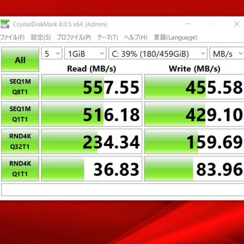Image resolution: width=244 pixels, height=244 pixels.
Task: Click the Write (MB/s) column header
Action: [x=194, y=69]
